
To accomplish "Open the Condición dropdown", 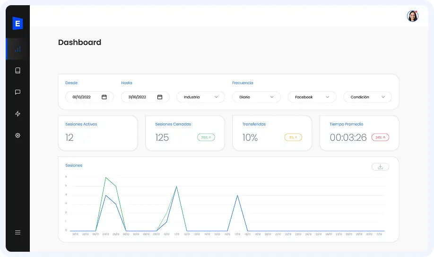I will 367,97.
